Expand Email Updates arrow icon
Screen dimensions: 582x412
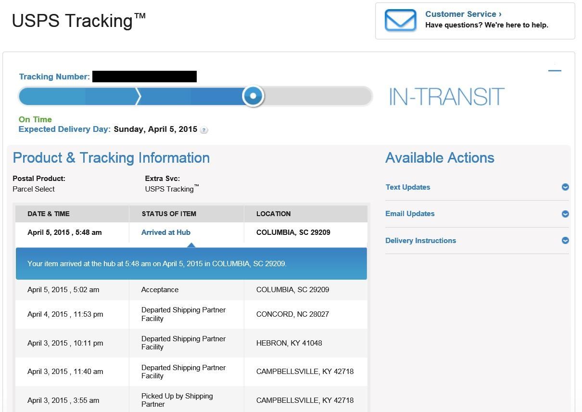pyautogui.click(x=565, y=214)
